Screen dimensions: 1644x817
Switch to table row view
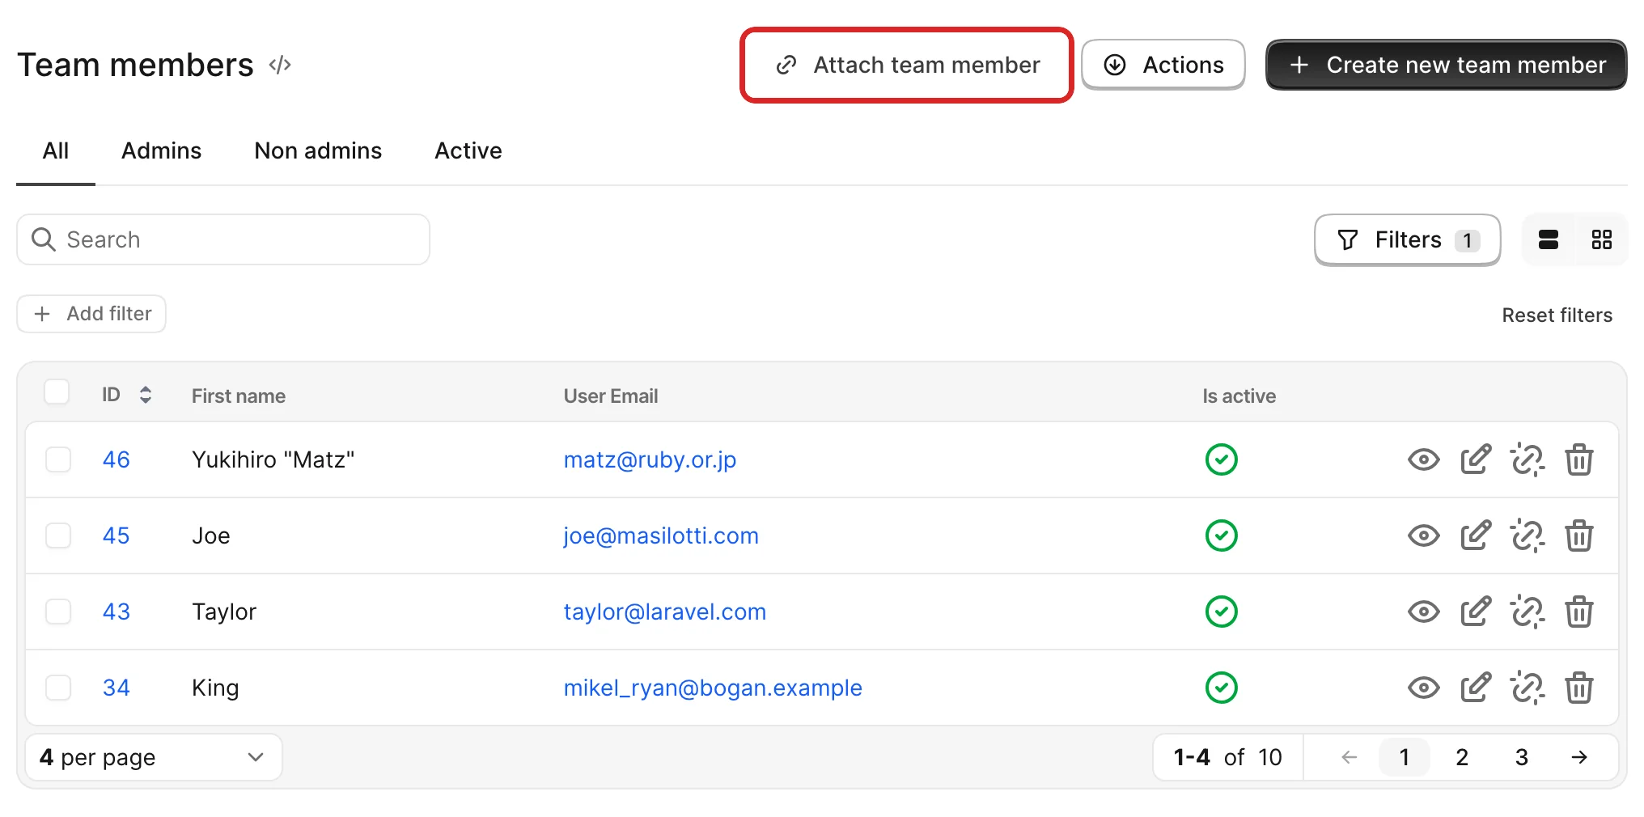[1549, 239]
